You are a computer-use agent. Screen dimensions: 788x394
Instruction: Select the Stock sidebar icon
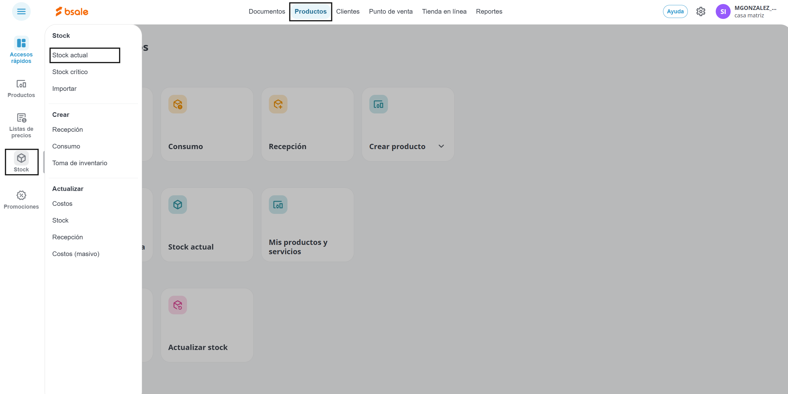(21, 162)
